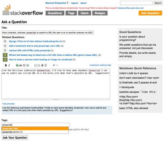Insert blockquote using the quote icon

[20, 65]
